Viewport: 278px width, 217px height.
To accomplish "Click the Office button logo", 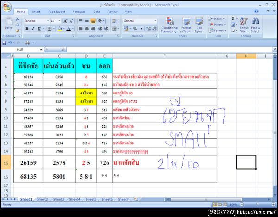I will click(x=7, y=7).
